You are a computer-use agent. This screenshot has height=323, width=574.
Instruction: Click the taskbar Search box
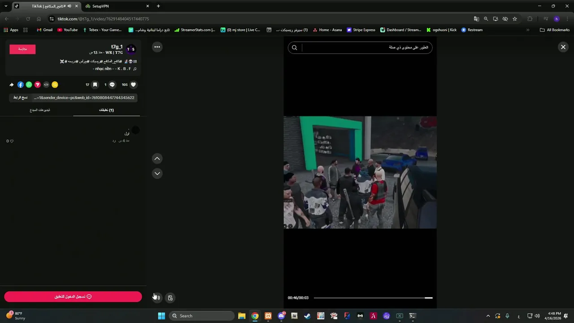[202, 316]
